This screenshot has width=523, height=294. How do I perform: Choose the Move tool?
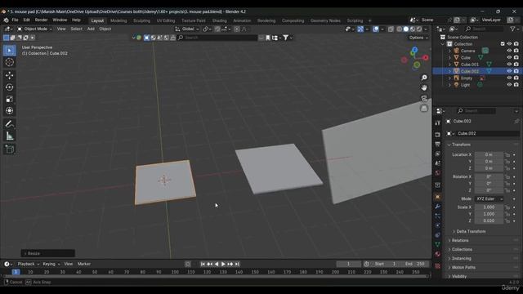click(9, 75)
